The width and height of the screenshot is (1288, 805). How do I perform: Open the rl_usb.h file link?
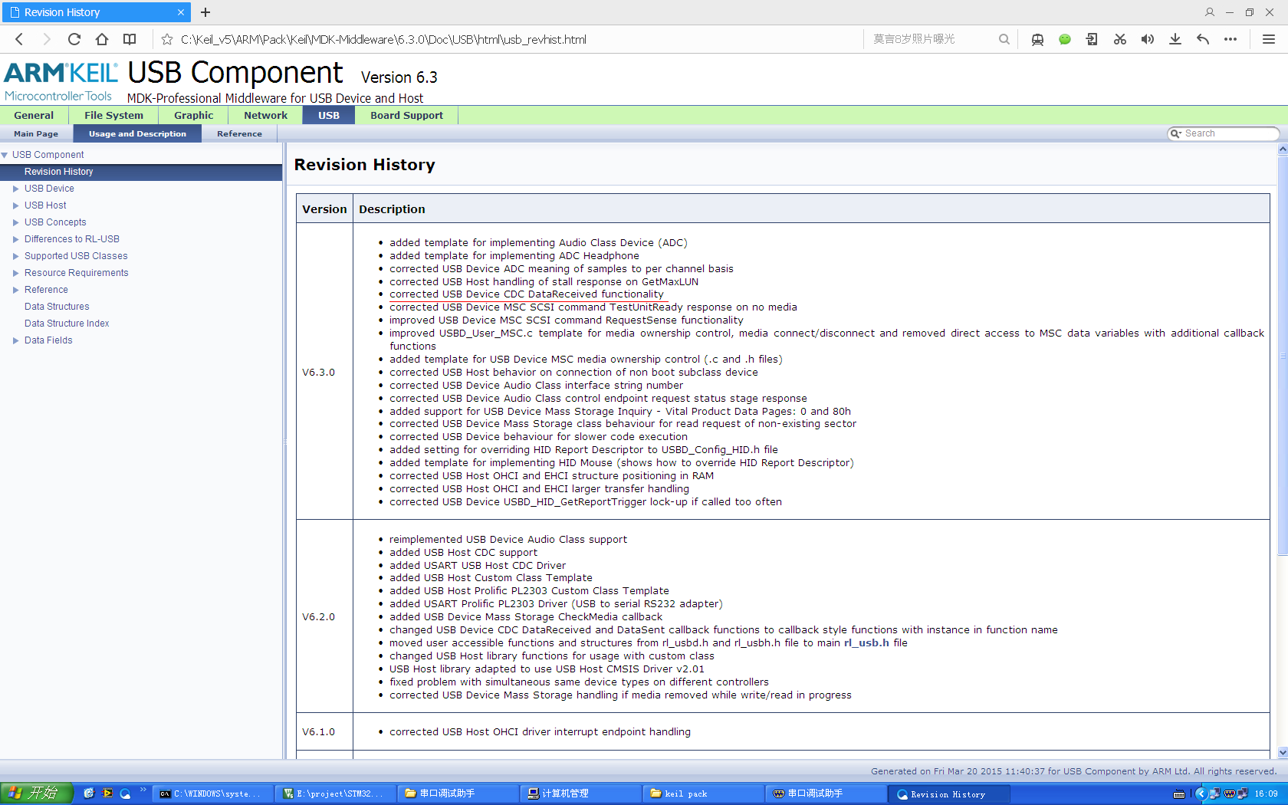[866, 643]
